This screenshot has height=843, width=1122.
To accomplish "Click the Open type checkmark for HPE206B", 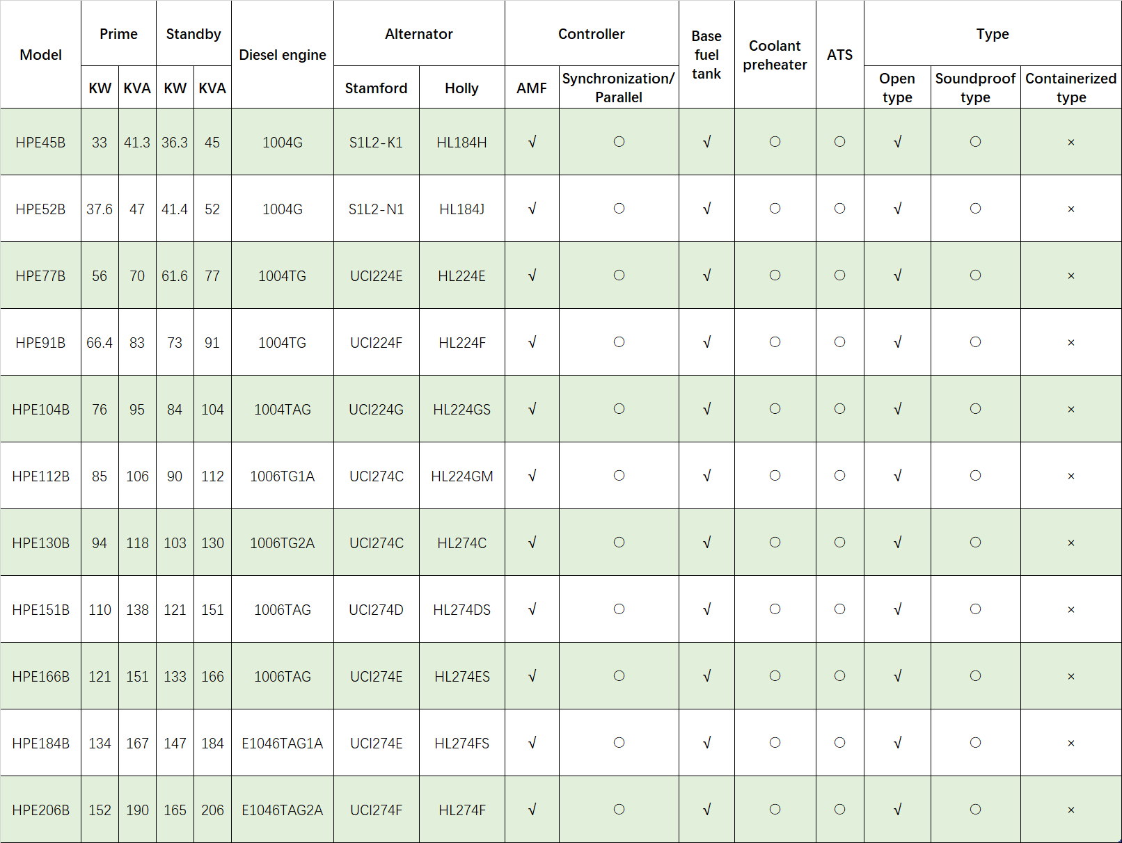I will [x=897, y=810].
